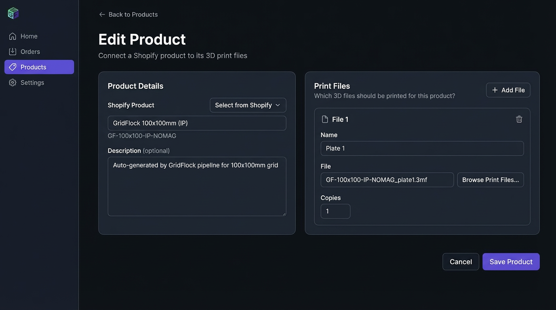The image size is (556, 310).
Task: Select the Home icon in the sidebar
Action: (x=13, y=36)
